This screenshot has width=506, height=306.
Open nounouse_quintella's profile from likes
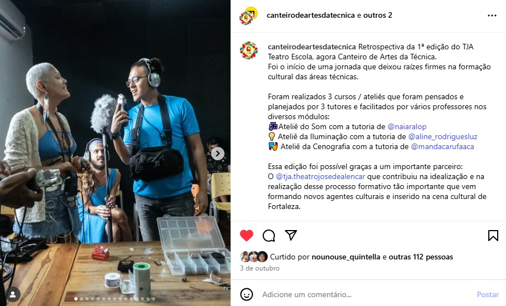(x=346, y=257)
